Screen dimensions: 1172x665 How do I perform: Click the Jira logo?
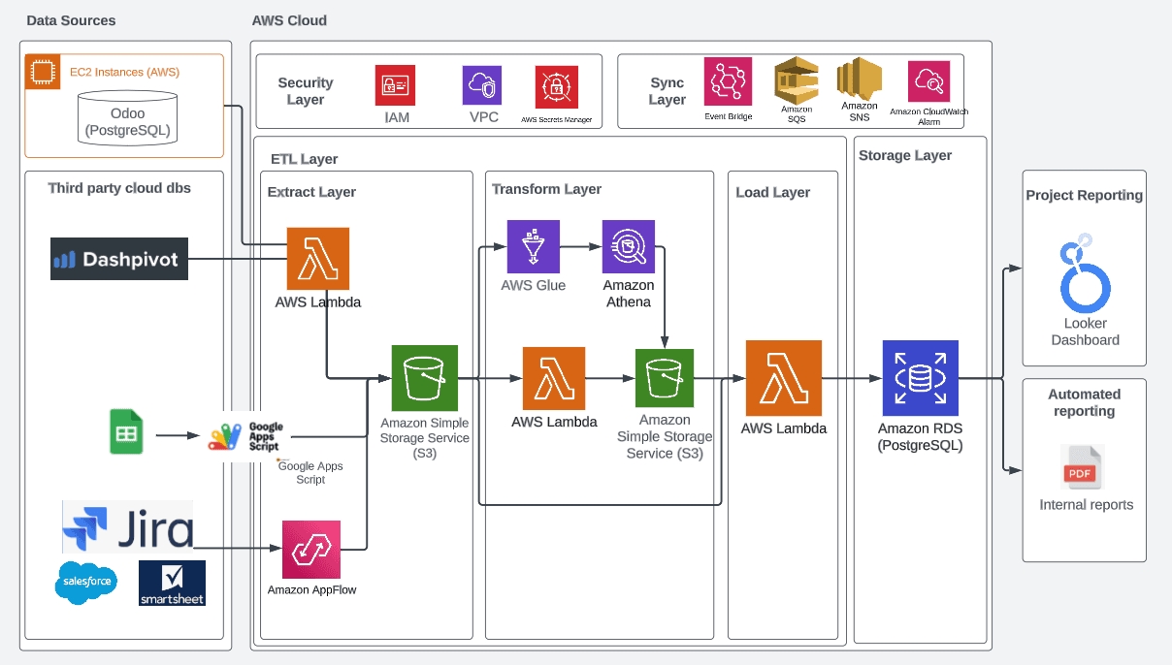[x=127, y=527]
